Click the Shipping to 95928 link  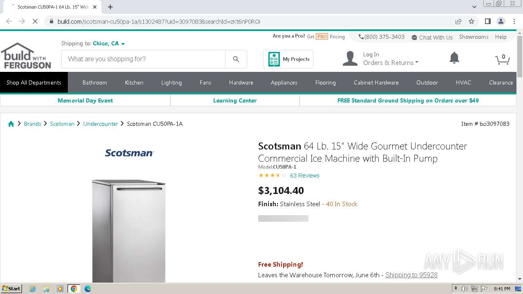pyautogui.click(x=411, y=275)
